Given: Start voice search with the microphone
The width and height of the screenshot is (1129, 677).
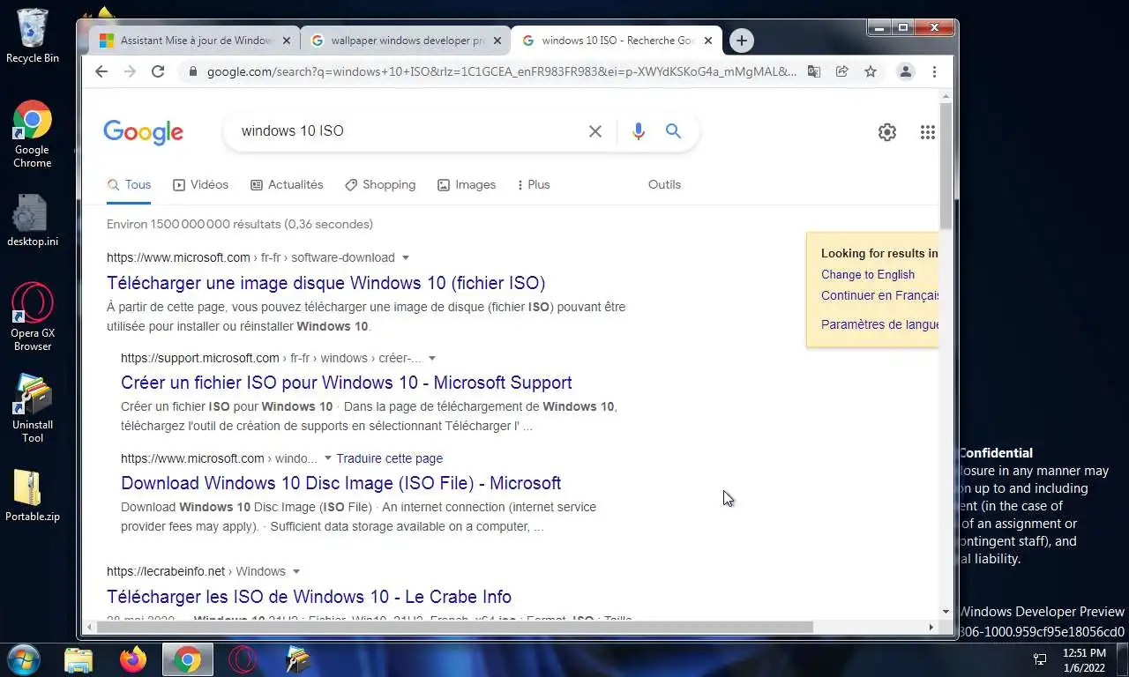Looking at the screenshot, I should [x=639, y=131].
